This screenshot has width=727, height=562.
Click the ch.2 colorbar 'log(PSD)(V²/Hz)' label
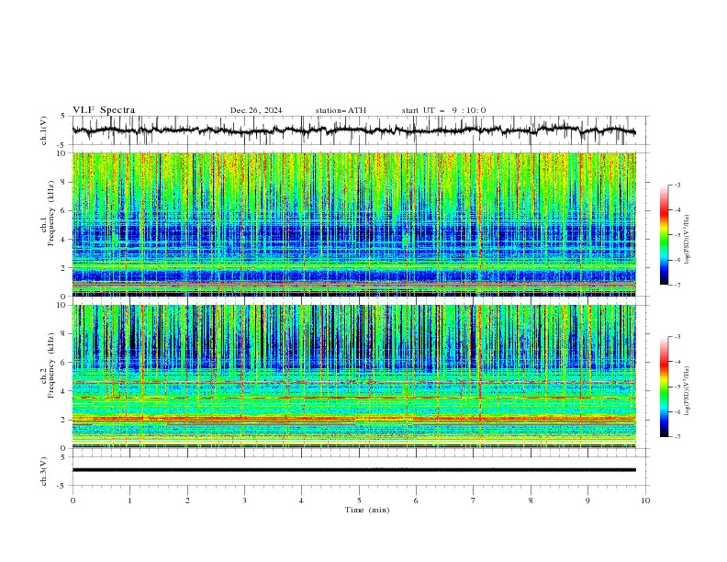coord(688,391)
